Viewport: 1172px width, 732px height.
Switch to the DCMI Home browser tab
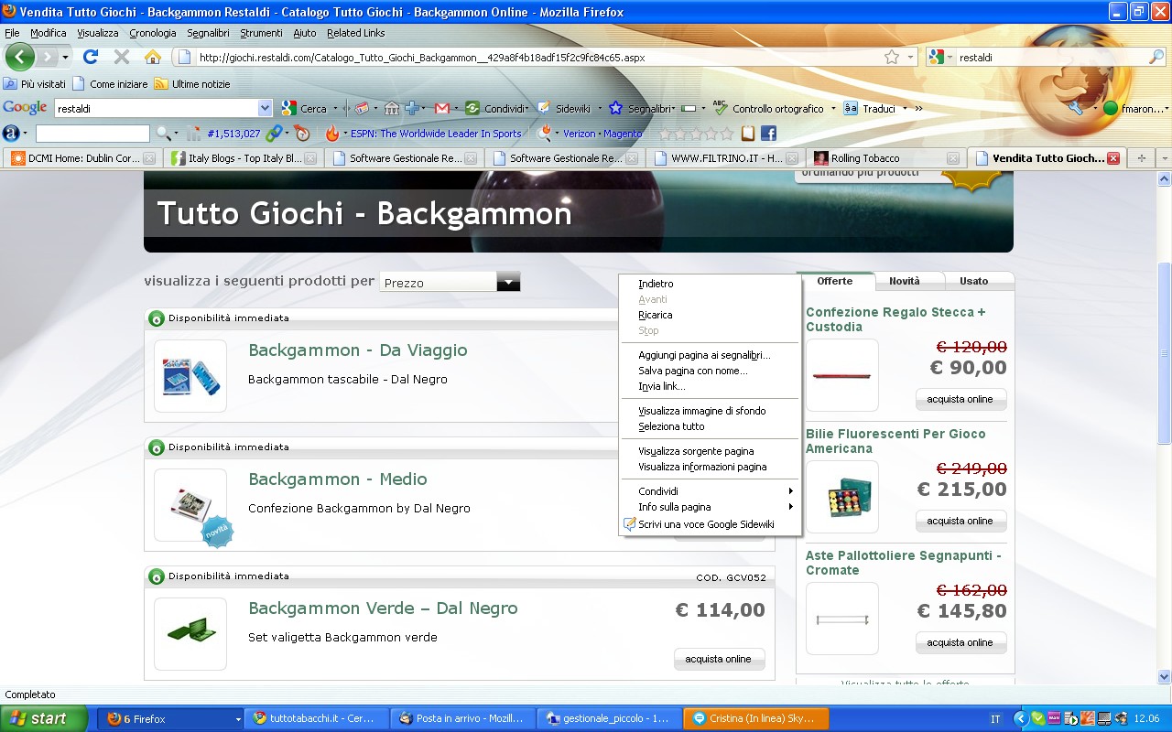coord(82,158)
